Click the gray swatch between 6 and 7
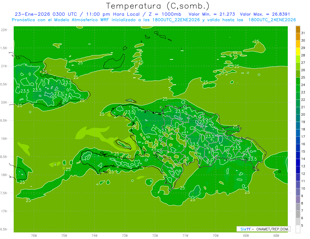This screenshot has width=310, height=239. click(x=298, y=215)
